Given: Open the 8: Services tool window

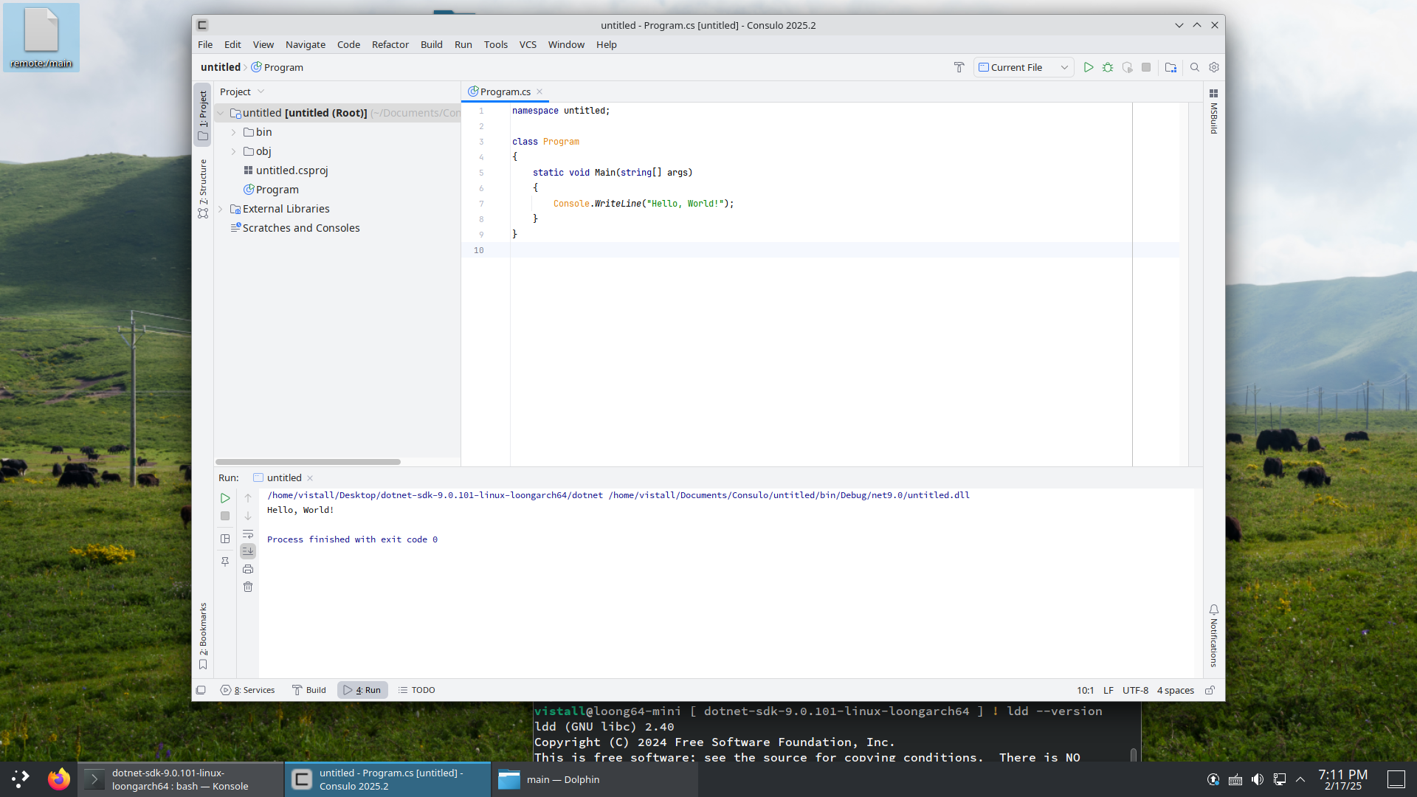Looking at the screenshot, I should [x=247, y=690].
